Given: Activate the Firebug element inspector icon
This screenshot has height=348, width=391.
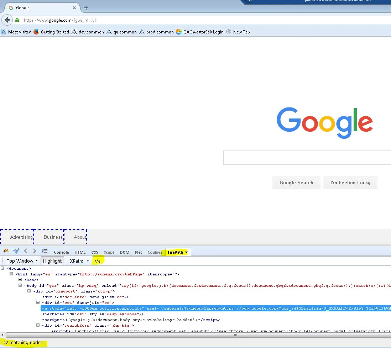Looking at the screenshot, I should pyautogui.click(x=15, y=251).
